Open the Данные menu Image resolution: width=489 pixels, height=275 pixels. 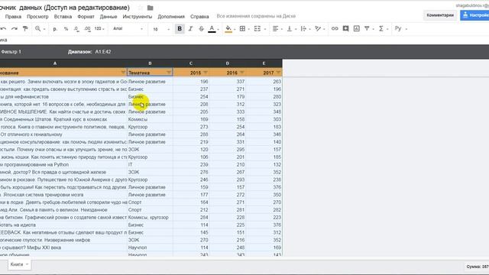click(x=108, y=17)
